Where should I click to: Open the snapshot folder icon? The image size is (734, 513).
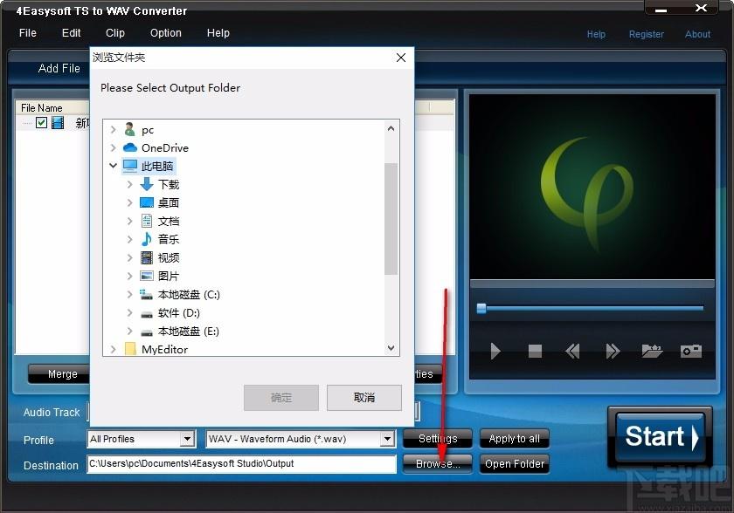(x=652, y=351)
